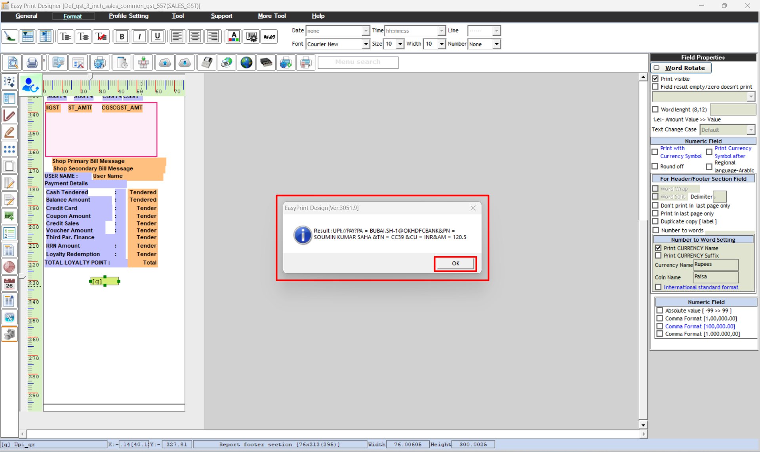Open the Profile Setting menu
Viewport: 760px width, 452px height.
pos(128,16)
